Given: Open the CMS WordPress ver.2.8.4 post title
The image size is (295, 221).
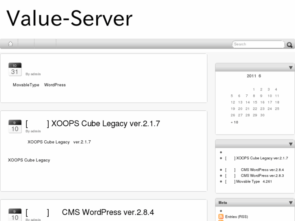Looking at the screenshot, I should coord(90,212).
